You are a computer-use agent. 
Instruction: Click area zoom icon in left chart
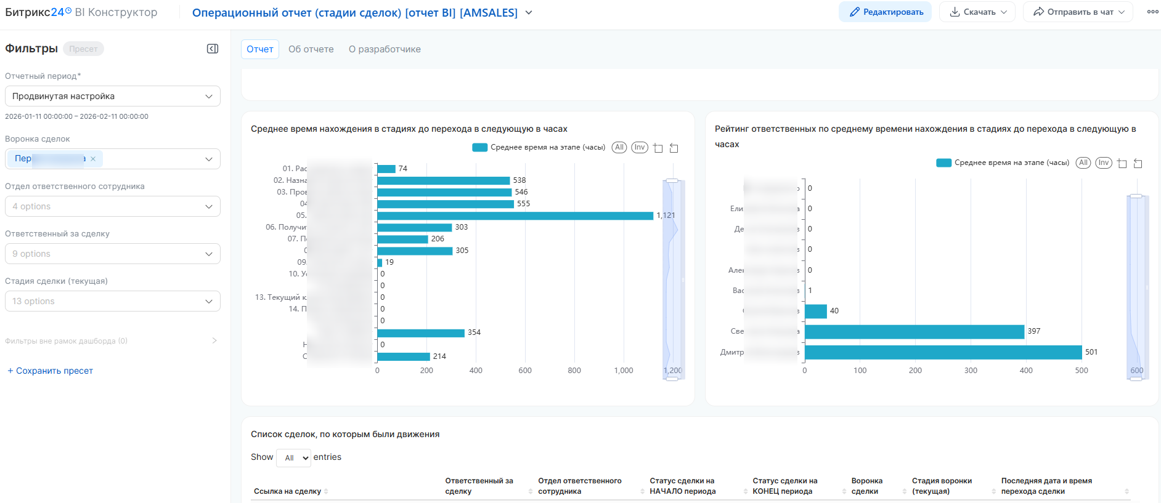point(658,148)
